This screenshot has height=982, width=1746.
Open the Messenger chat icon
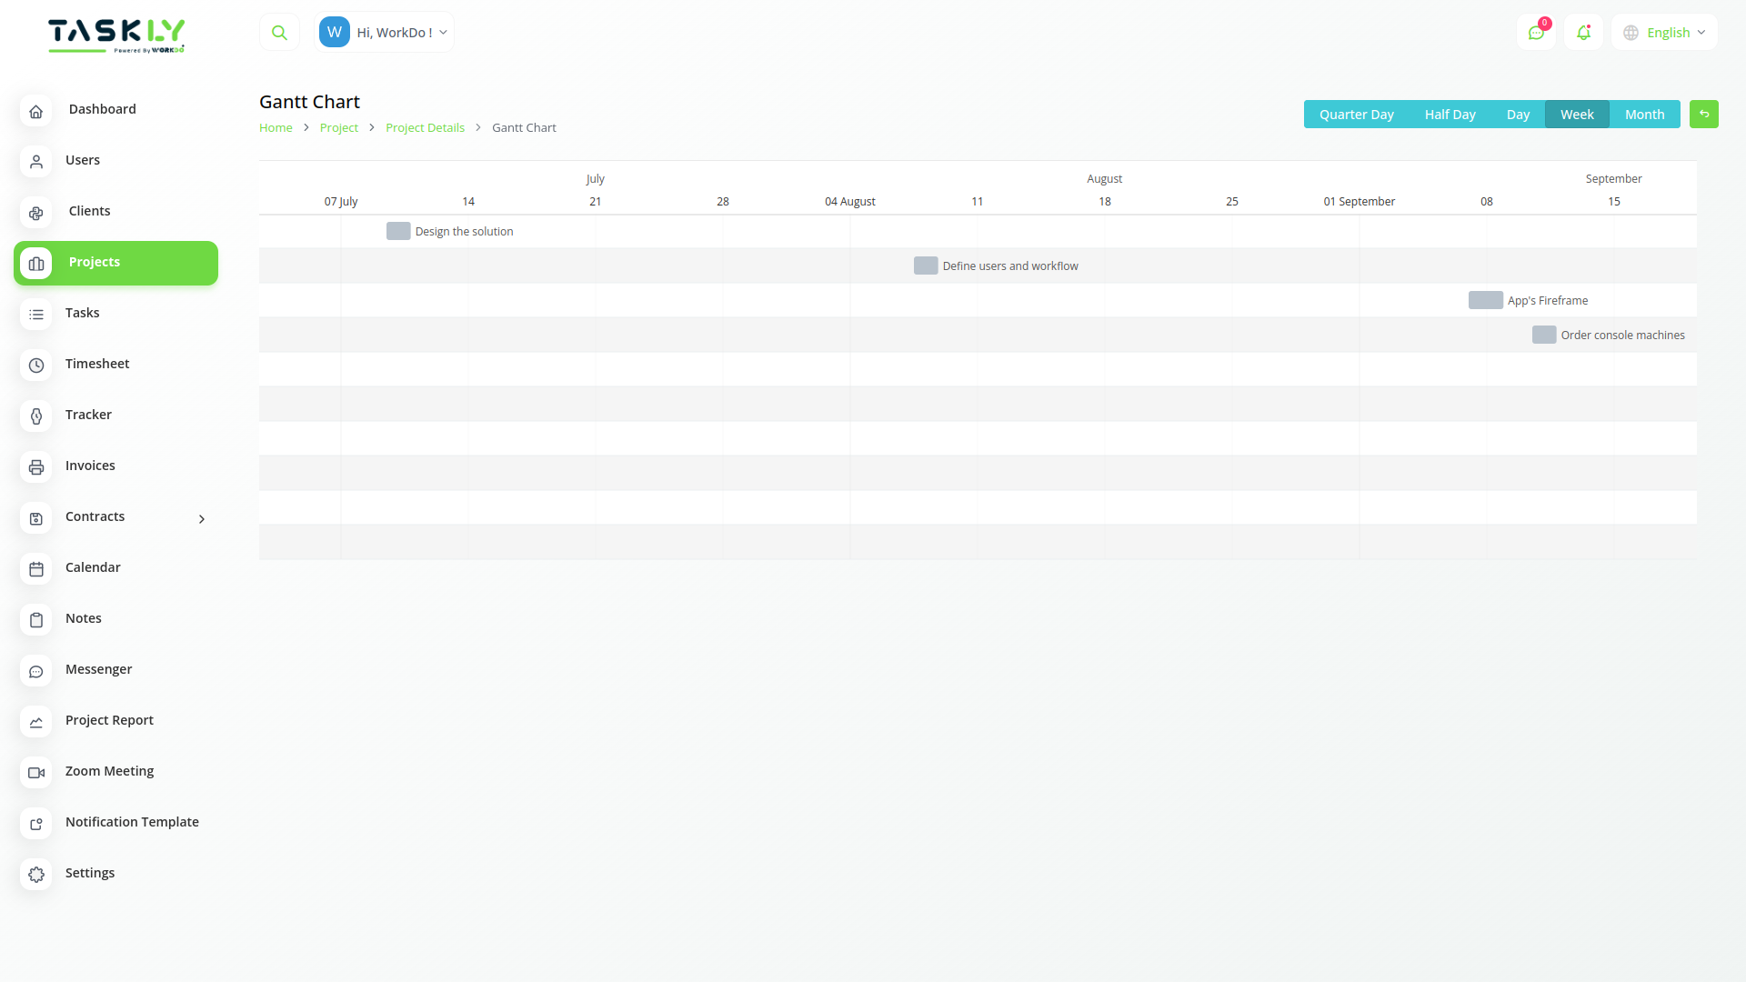pos(35,671)
